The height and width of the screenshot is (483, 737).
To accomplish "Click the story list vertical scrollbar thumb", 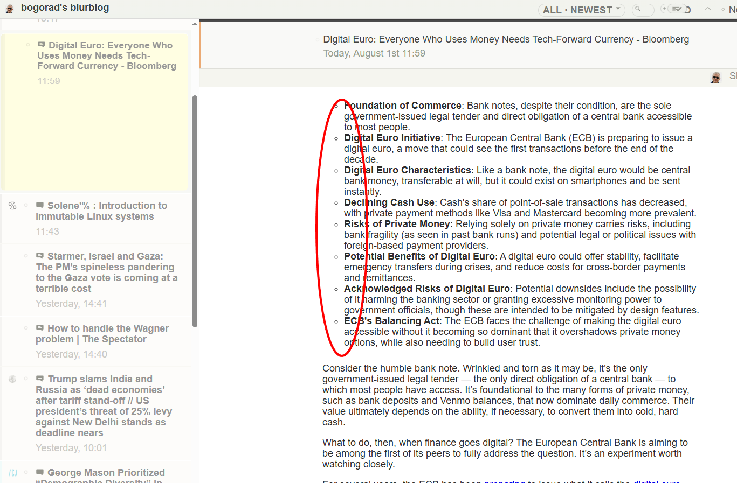I will (195, 210).
